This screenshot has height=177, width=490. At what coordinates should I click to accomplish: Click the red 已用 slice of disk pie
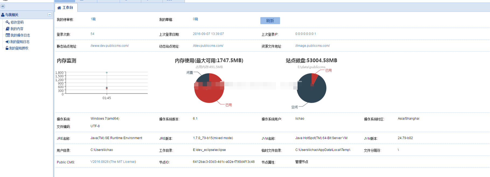tap(314, 78)
